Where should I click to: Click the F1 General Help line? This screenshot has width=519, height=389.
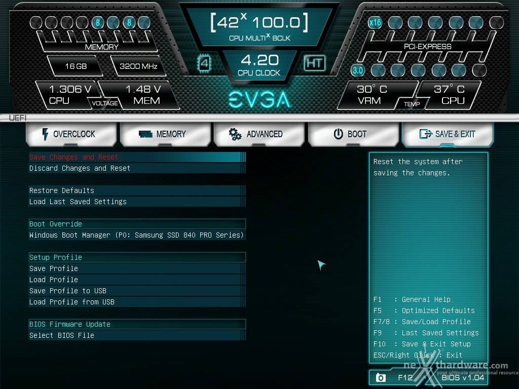pos(412,299)
